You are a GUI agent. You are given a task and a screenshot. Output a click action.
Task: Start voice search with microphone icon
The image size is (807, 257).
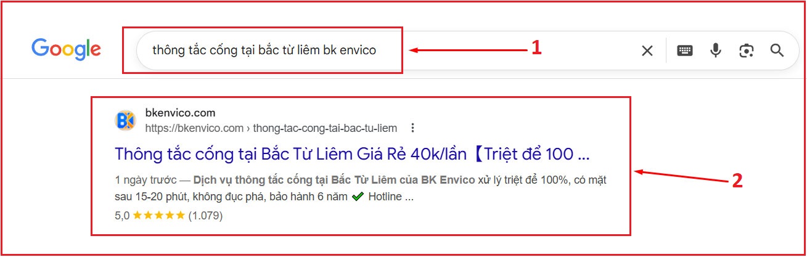point(716,51)
